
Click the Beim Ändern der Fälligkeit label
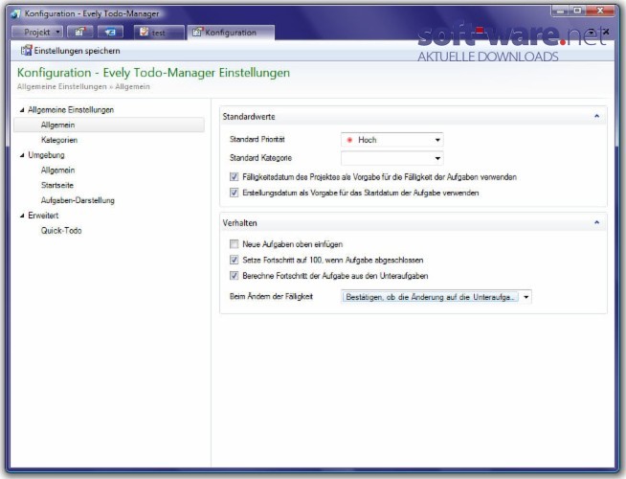point(271,296)
